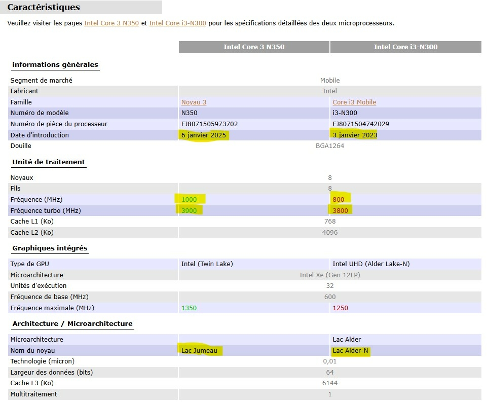The height and width of the screenshot is (404, 487).
Task: Select the Unité de traitement section heading
Action: pyautogui.click(x=49, y=162)
